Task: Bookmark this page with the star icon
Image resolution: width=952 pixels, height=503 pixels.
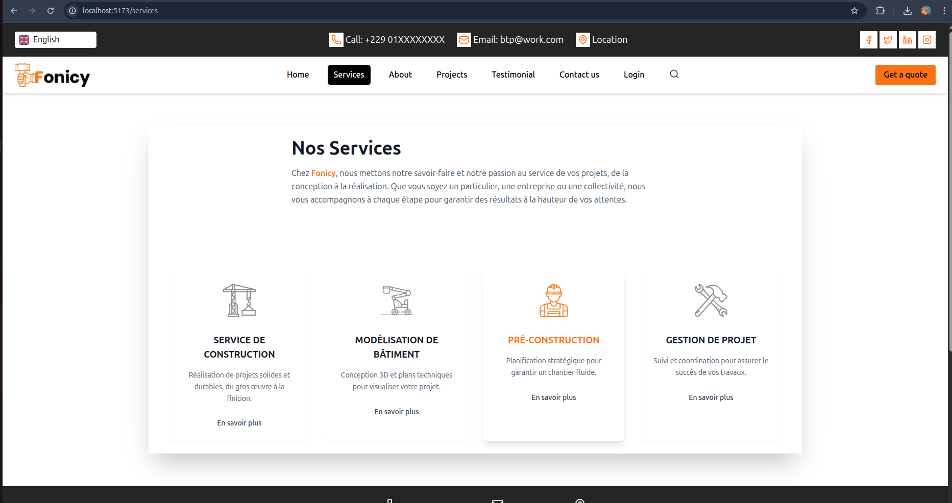Action: [x=855, y=11]
